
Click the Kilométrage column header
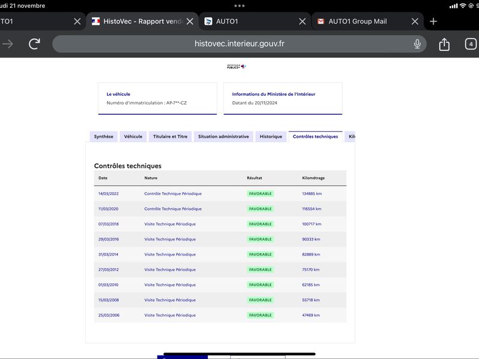[313, 178]
